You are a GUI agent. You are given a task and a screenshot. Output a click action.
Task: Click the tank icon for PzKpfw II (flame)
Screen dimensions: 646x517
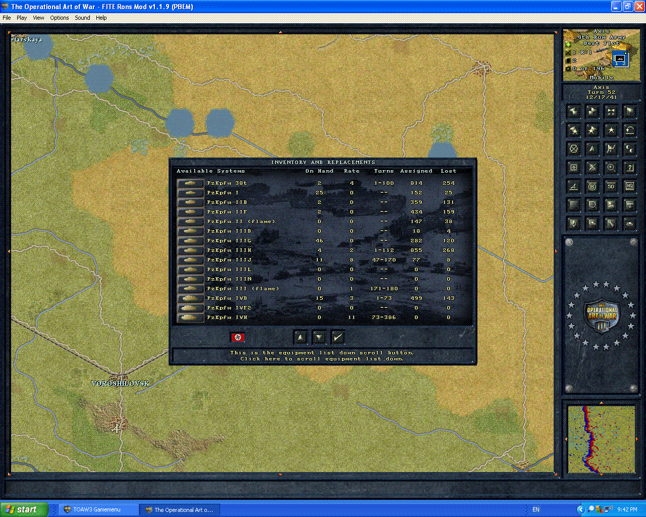click(x=190, y=222)
